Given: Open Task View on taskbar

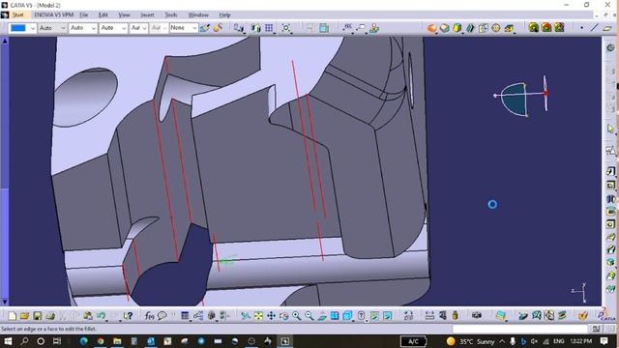Looking at the screenshot, I should coord(57,341).
